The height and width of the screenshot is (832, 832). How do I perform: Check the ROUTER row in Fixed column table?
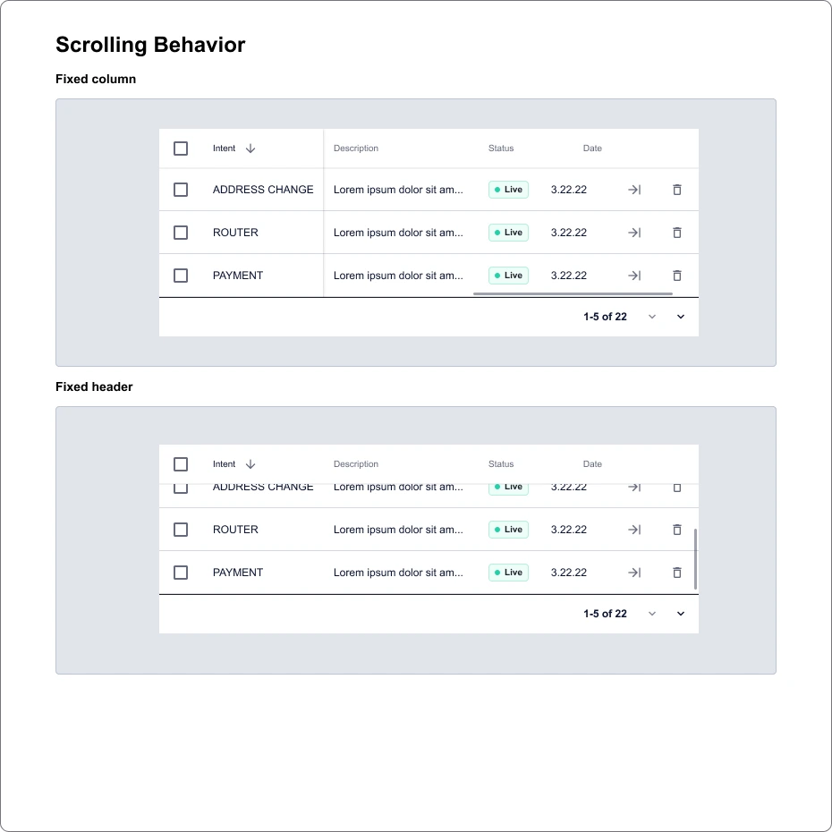tap(181, 233)
